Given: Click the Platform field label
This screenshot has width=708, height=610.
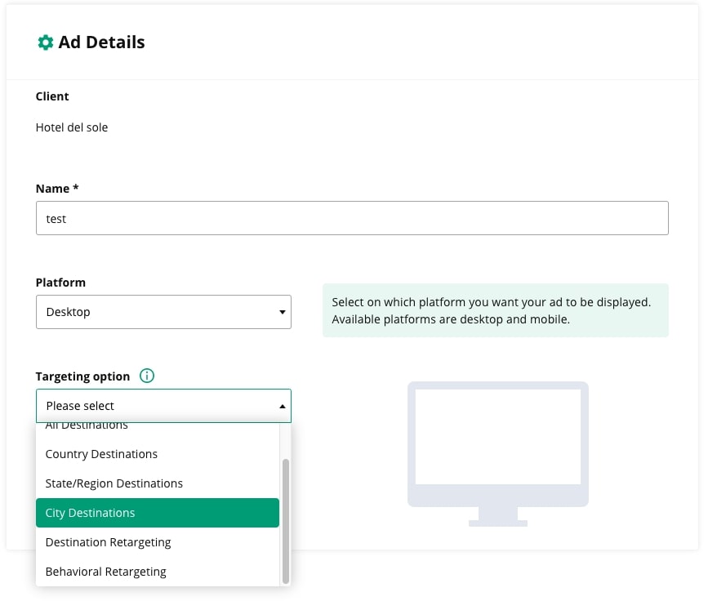Looking at the screenshot, I should [x=60, y=283].
